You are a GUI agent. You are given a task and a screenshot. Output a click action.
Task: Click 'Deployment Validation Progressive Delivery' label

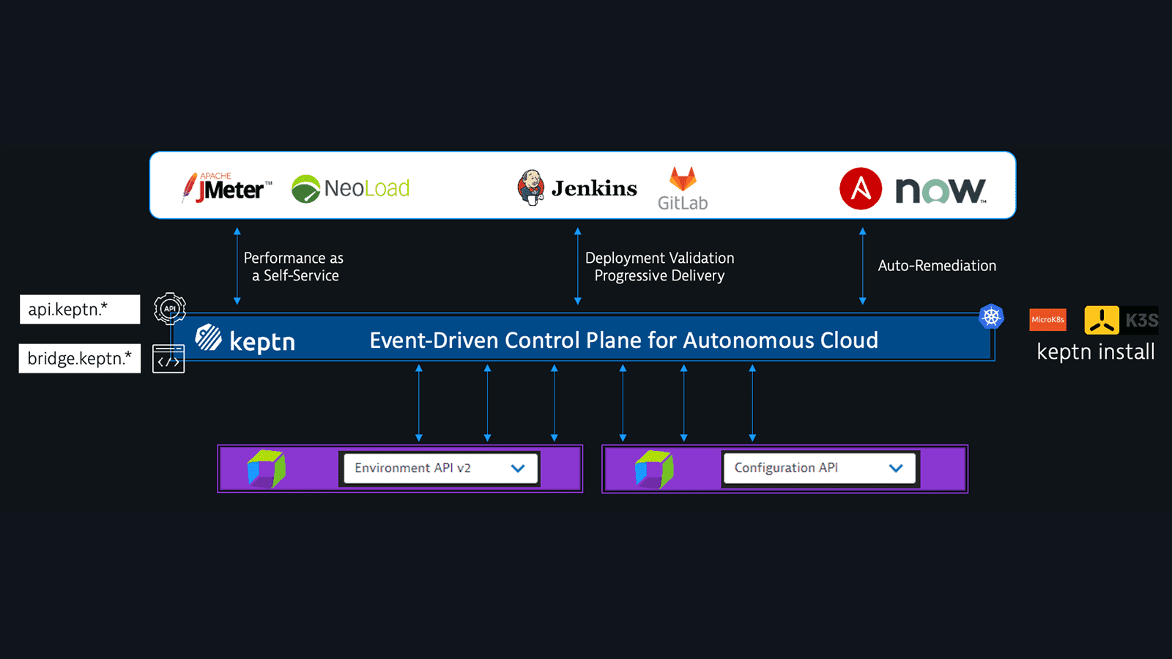(x=659, y=267)
